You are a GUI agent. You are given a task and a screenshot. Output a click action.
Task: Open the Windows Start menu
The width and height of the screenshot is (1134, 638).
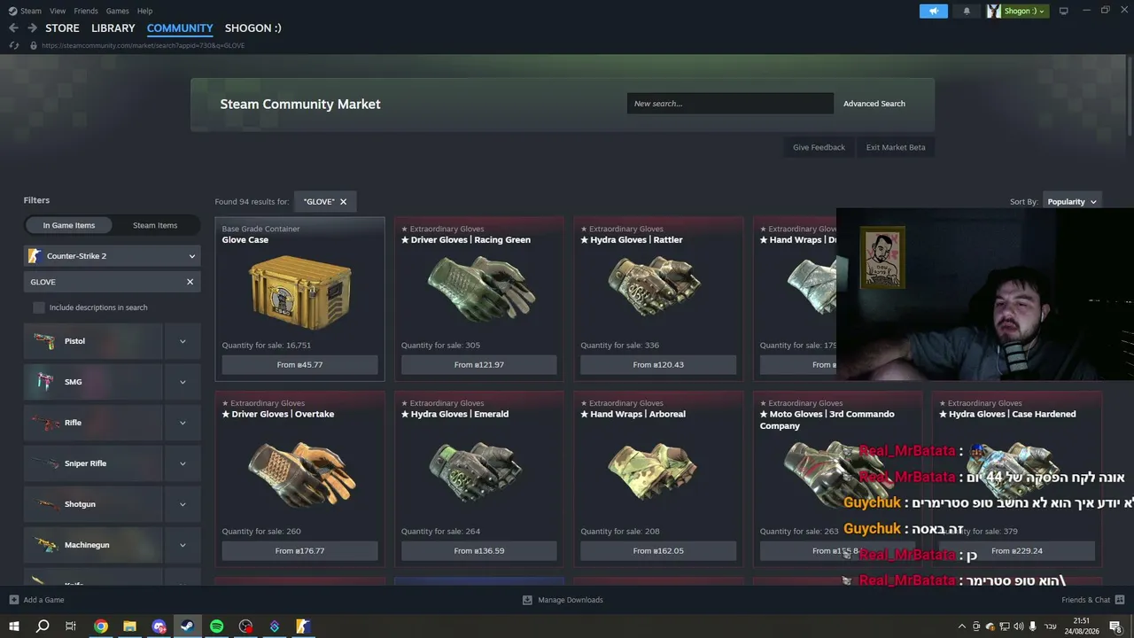click(x=13, y=626)
